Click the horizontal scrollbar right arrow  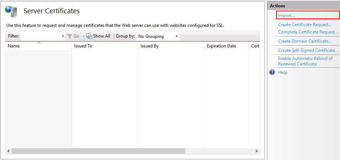click(257, 151)
